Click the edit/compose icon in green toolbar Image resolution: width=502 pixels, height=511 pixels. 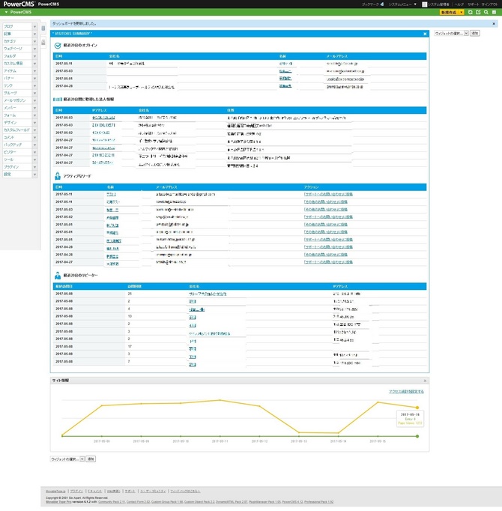[x=478, y=12]
